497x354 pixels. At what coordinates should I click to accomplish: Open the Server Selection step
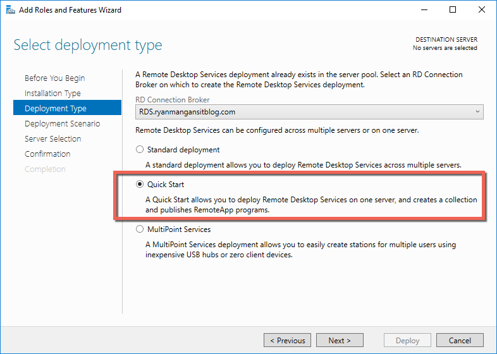53,139
